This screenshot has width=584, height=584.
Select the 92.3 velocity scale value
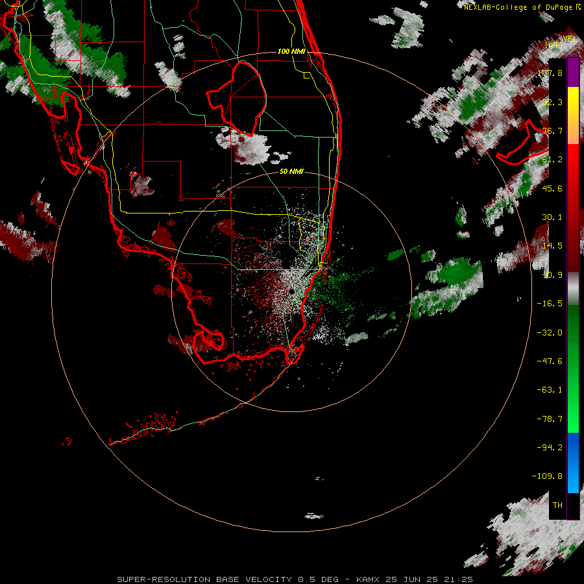[552, 102]
